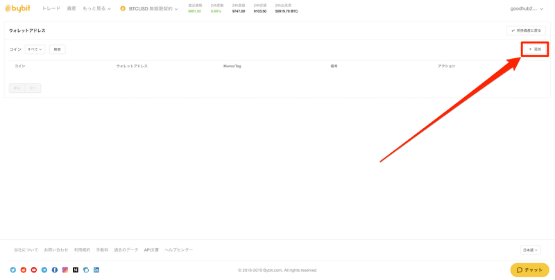The image size is (555, 280).
Task: Click the ウォレットアドレス column header
Action: tap(132, 66)
